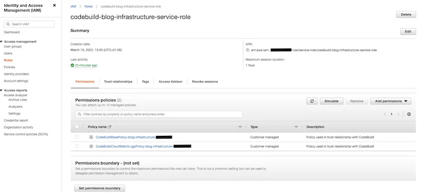Switch to the Trust relationships tab

point(118,81)
